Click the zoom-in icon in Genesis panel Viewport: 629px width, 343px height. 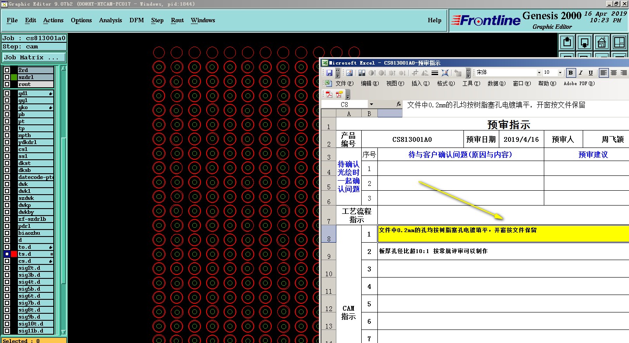pos(567,42)
